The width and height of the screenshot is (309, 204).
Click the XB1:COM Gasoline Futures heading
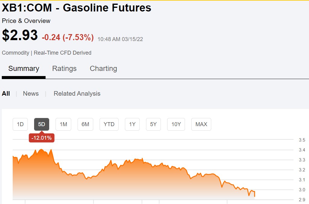point(76,8)
